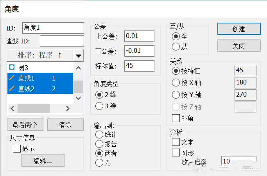Enable the 显示 checkbox under 尺寸信息

pyautogui.click(x=17, y=149)
